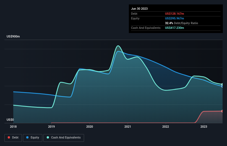Viewport: 227px width, 146px height.
Task: Click the 2018 x-axis label
Action: click(13, 127)
